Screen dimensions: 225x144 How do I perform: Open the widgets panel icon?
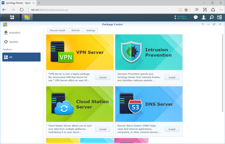(219, 17)
